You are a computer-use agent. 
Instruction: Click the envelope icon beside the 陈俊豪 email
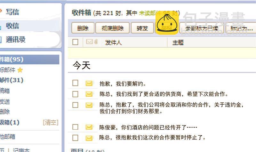coord(89,127)
